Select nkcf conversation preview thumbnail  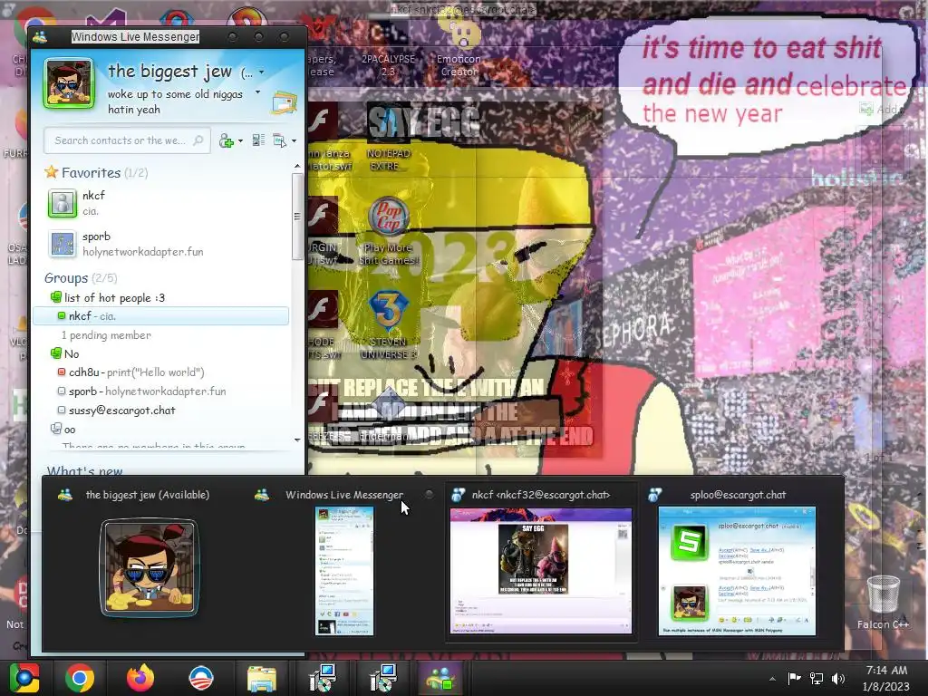[x=541, y=571]
